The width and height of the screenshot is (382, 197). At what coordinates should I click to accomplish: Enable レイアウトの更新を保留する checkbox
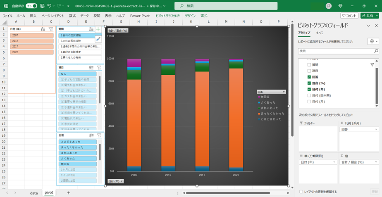[301, 192]
